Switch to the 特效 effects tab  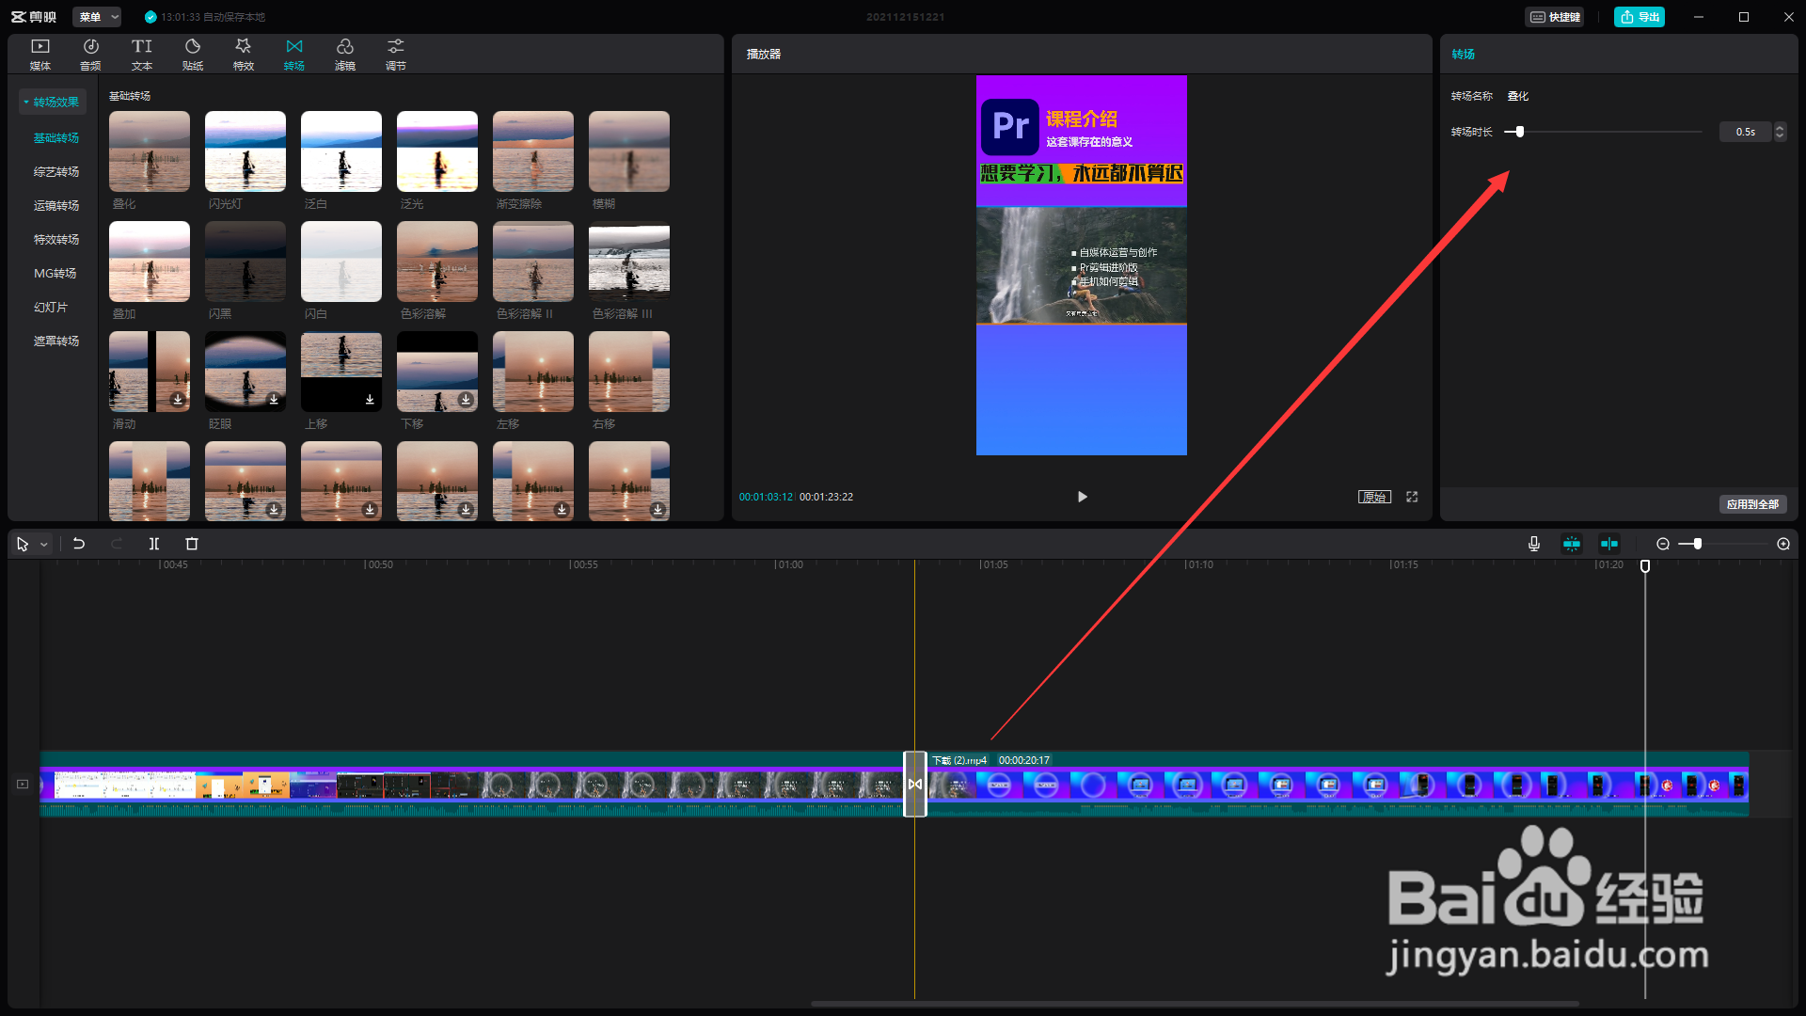244,54
